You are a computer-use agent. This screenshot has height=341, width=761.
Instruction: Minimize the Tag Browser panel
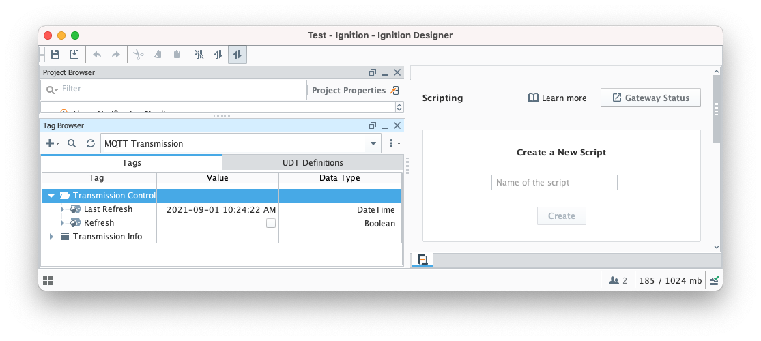click(x=385, y=128)
